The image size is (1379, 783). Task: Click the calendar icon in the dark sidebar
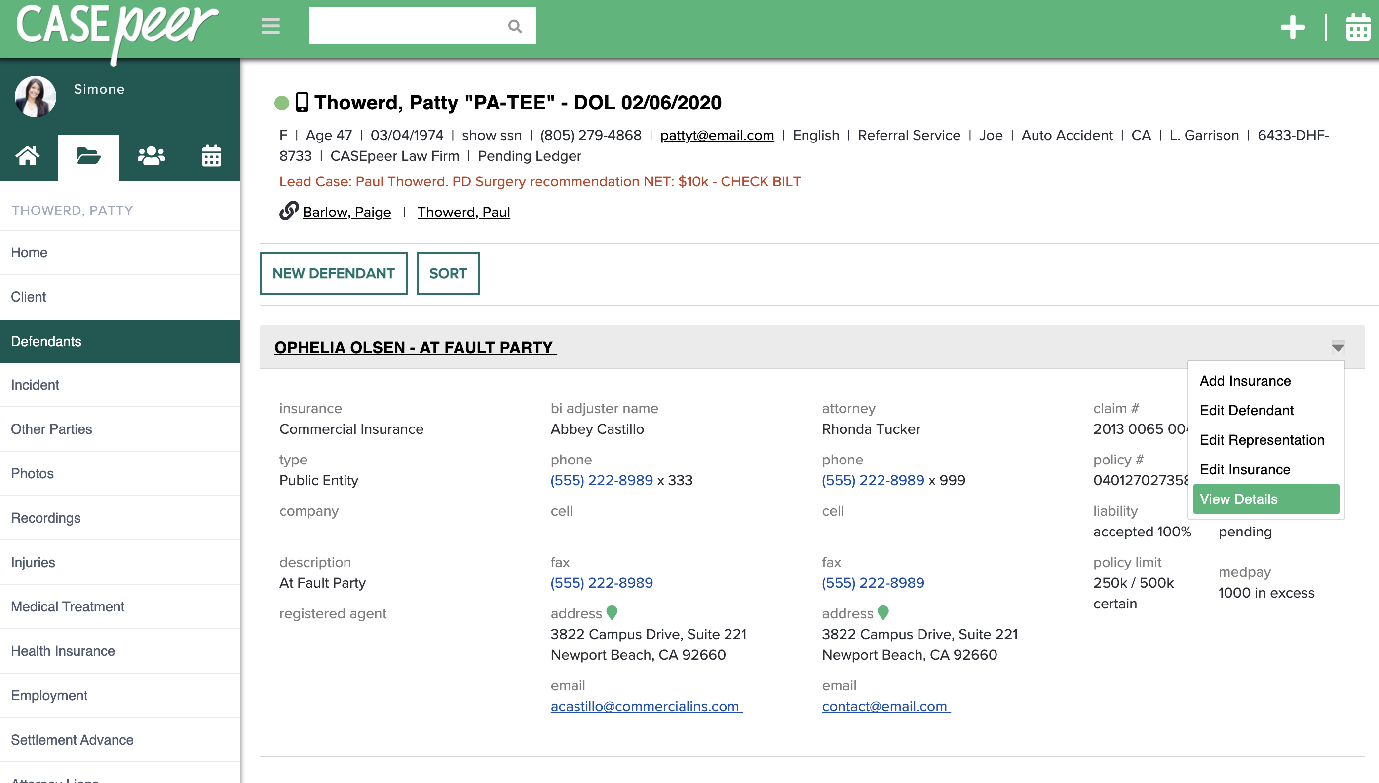(x=211, y=156)
